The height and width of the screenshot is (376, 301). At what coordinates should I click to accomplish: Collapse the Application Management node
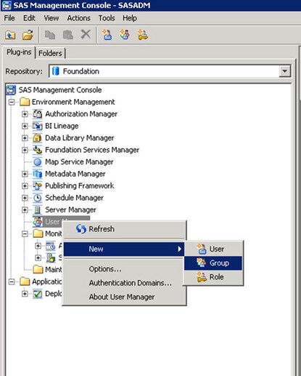12,281
